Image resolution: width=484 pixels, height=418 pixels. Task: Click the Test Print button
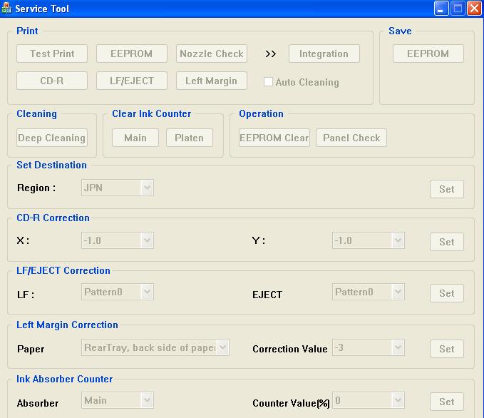52,53
